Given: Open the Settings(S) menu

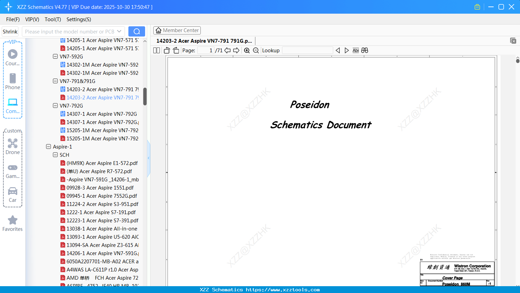Looking at the screenshot, I should click(x=79, y=19).
